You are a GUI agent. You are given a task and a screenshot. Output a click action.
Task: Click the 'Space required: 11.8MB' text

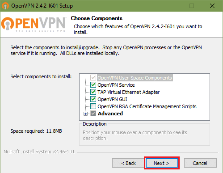pos(36,131)
